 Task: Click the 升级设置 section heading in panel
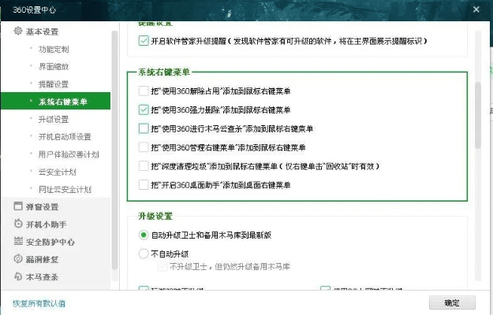click(155, 217)
